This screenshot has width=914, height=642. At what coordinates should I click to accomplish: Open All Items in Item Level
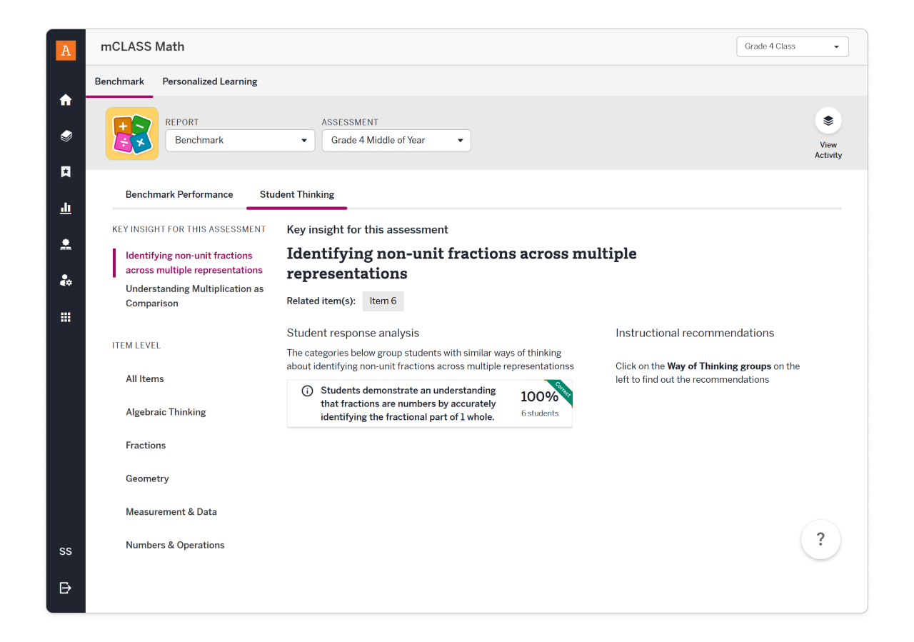coord(145,378)
